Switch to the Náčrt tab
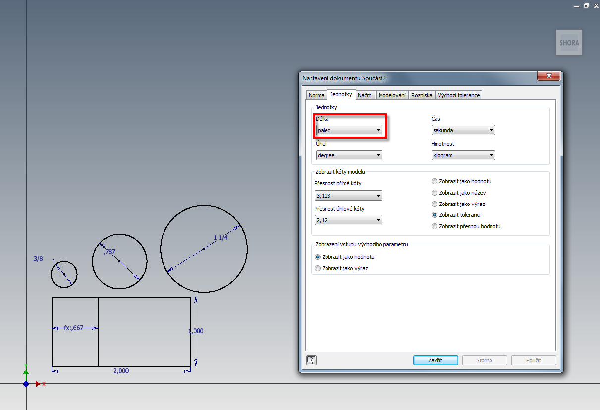 364,95
